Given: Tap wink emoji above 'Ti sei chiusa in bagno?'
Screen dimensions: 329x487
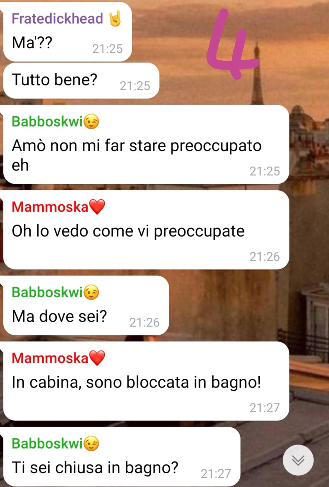Looking at the screenshot, I should (91, 443).
